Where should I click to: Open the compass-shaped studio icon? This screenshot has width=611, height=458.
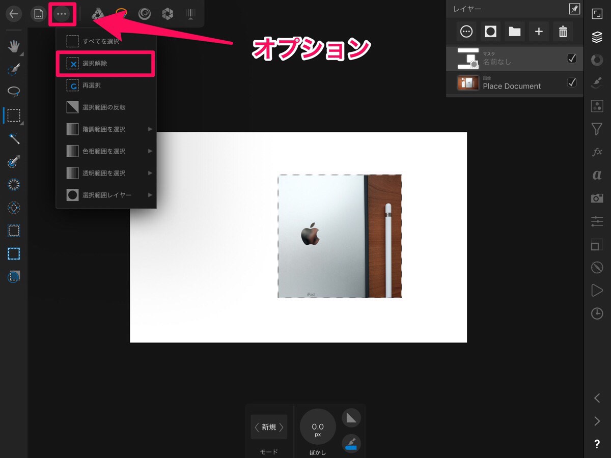pyautogui.click(x=597, y=267)
